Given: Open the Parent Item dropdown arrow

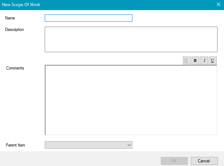Looking at the screenshot, I should (x=129, y=145).
